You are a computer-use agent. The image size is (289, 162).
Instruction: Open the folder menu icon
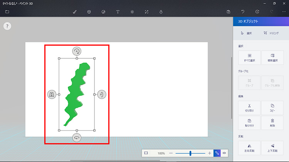7,12
